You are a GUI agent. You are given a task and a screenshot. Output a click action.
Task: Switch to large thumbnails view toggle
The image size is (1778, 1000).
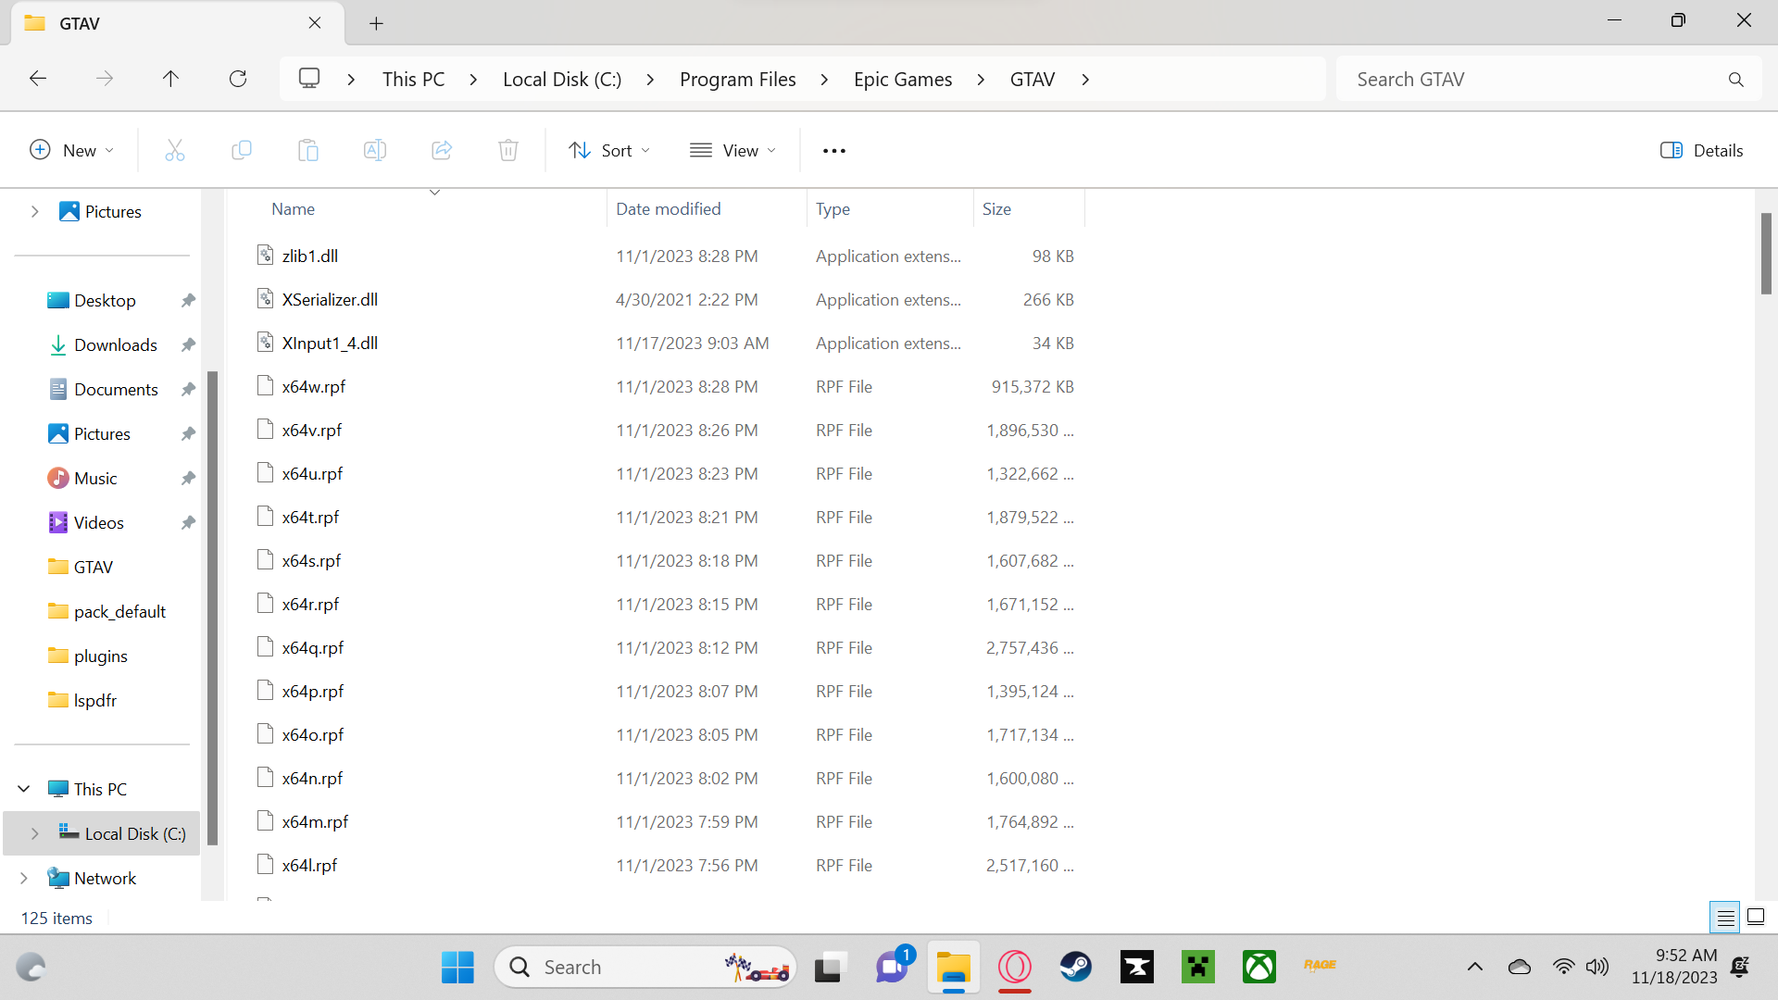pyautogui.click(x=1755, y=918)
